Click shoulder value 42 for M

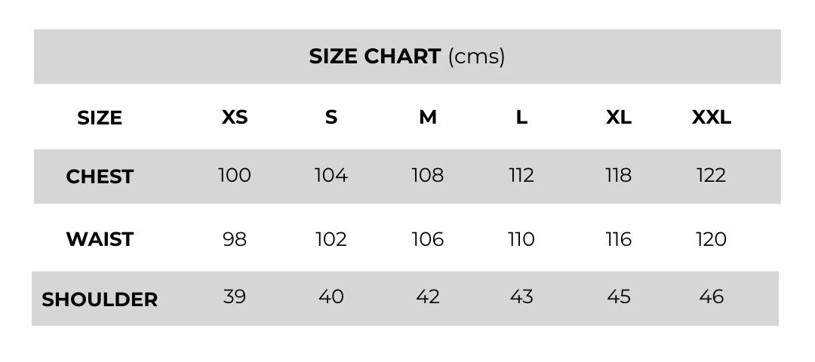427,296
